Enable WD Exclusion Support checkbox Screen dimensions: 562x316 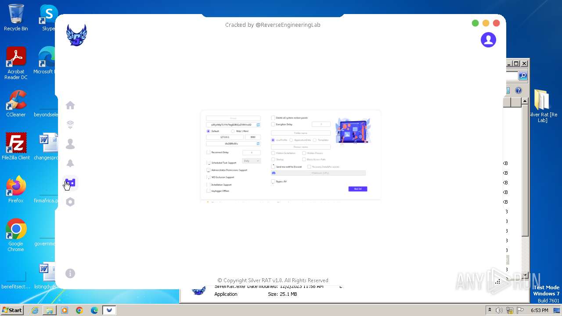click(209, 177)
